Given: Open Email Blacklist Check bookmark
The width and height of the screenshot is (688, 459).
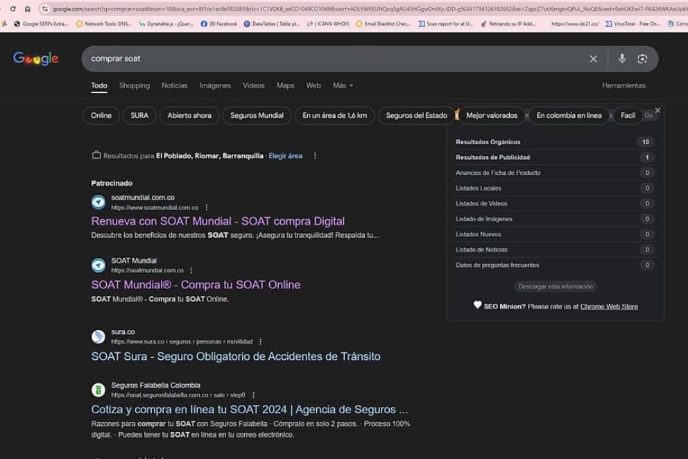Looking at the screenshot, I should click(x=383, y=24).
